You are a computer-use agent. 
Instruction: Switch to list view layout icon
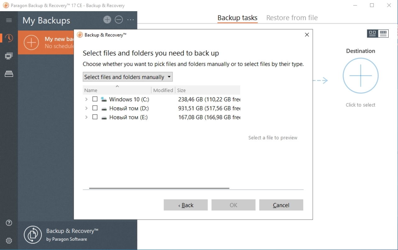[383, 34]
